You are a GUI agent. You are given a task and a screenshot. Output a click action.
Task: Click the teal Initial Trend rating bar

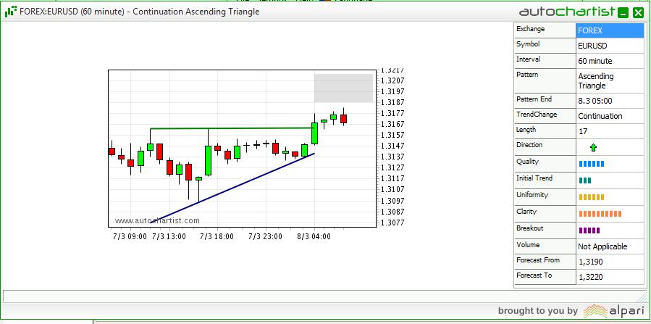[x=585, y=180]
